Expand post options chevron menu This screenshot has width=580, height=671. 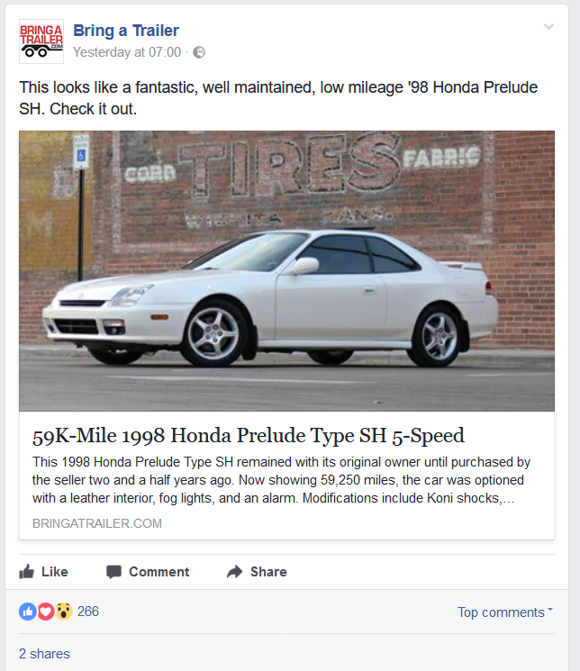click(x=548, y=27)
